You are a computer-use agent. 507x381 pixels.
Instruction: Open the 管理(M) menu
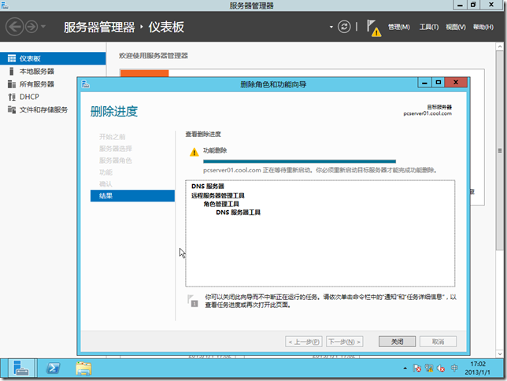click(398, 27)
